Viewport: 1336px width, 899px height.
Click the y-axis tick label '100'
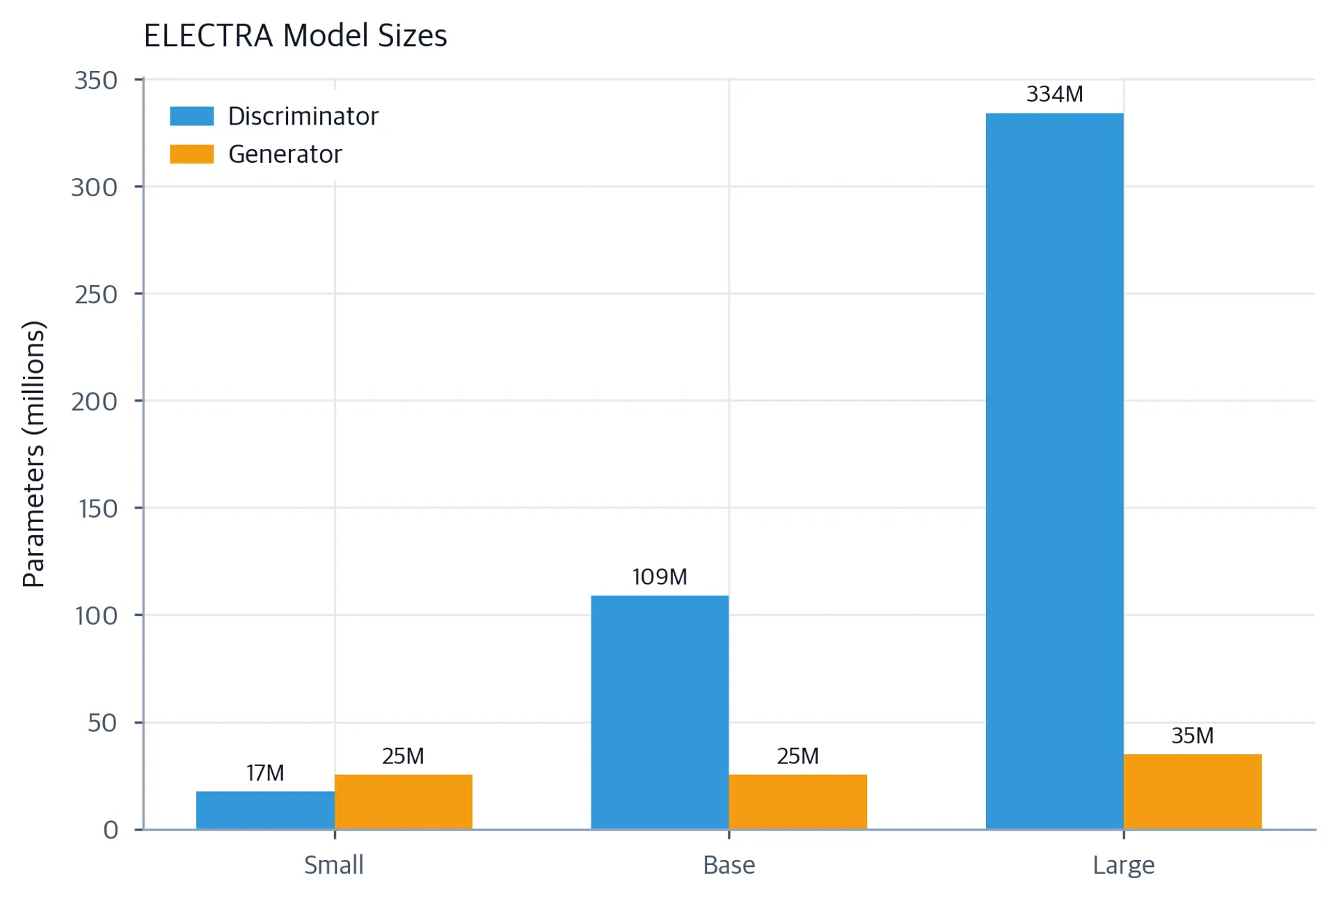click(97, 616)
